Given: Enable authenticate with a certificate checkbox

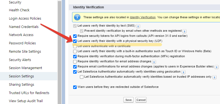Looking at the screenshot, I should point(75,46).
